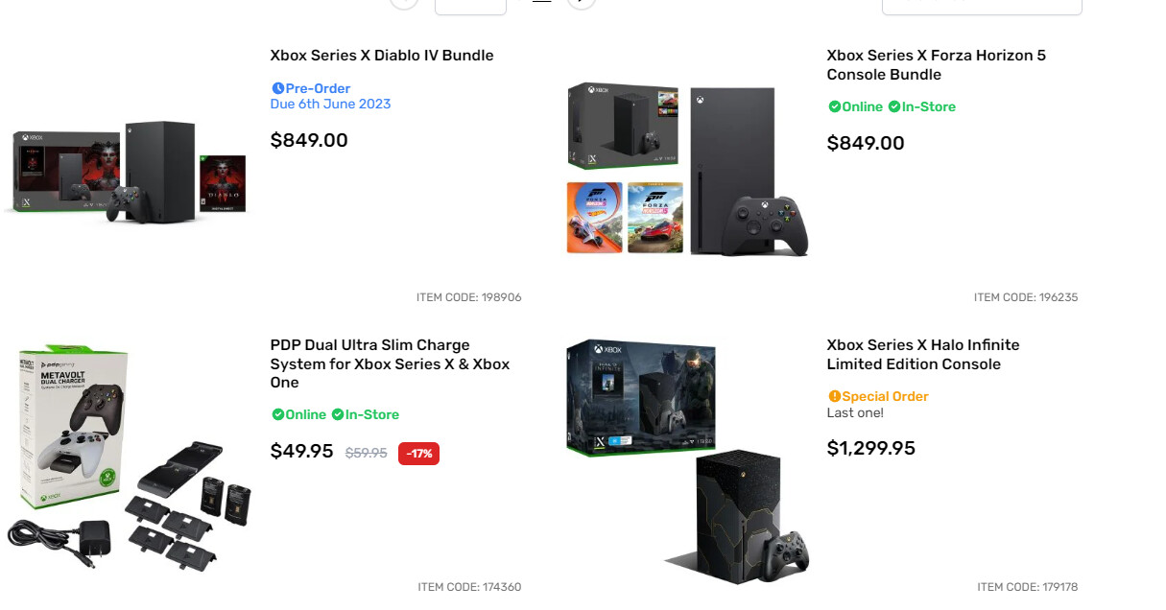Click the Online checkmark icon for Forza bundle
Viewport: 1166px width, 610px height.
[834, 106]
